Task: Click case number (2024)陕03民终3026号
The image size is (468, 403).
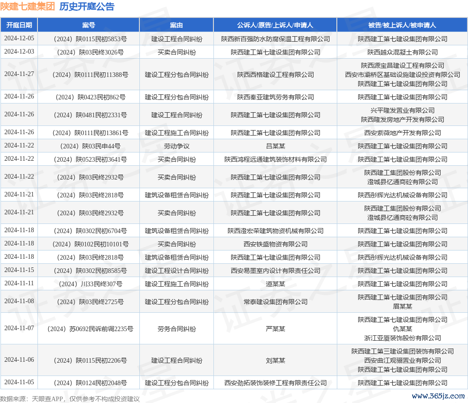Action: click(x=90, y=52)
